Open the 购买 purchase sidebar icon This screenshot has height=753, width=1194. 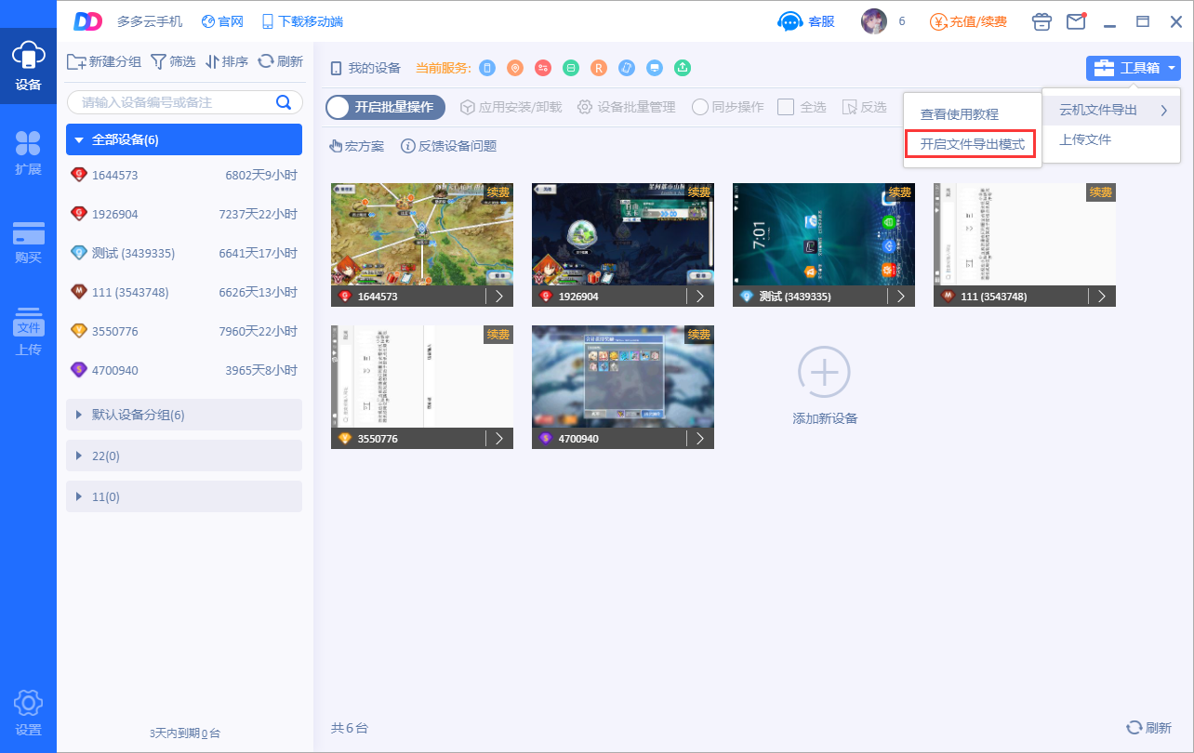pyautogui.click(x=28, y=243)
